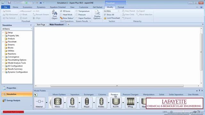Toggle the Heat/Work checkbox
The height and width of the screenshot is (115, 205).
(61, 15)
